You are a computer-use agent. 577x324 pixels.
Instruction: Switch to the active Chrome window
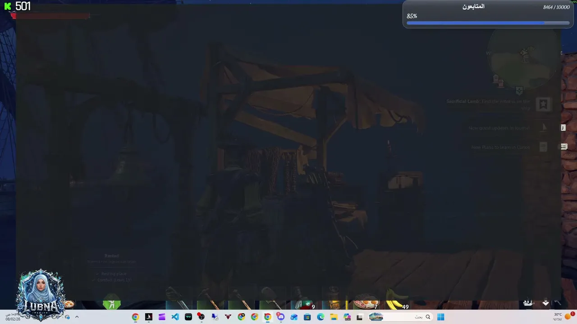coord(268,317)
